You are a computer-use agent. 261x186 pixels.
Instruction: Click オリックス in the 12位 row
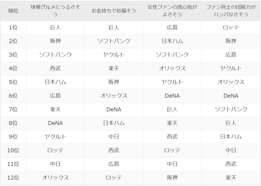[x=55, y=178]
